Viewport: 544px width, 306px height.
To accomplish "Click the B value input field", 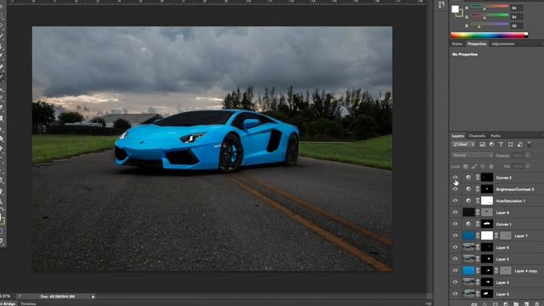I will coord(517,25).
